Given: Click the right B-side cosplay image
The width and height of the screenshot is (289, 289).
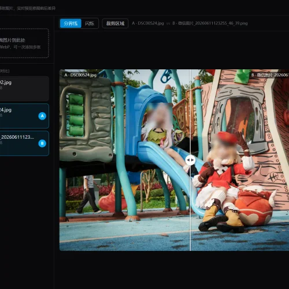Looking at the screenshot, I should click(240, 160).
